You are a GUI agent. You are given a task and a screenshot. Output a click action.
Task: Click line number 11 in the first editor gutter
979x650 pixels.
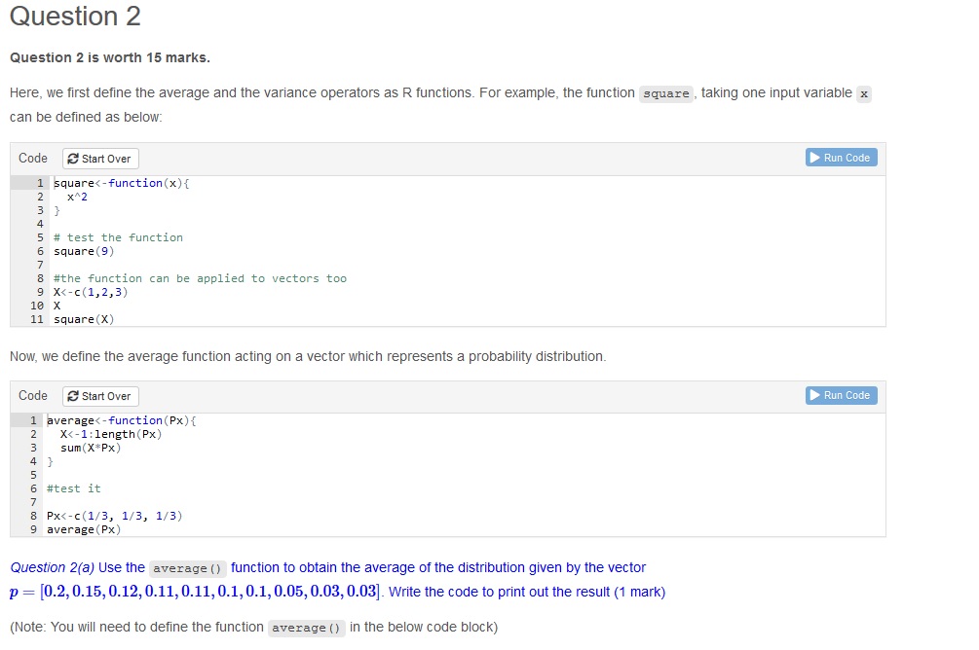coord(37,319)
